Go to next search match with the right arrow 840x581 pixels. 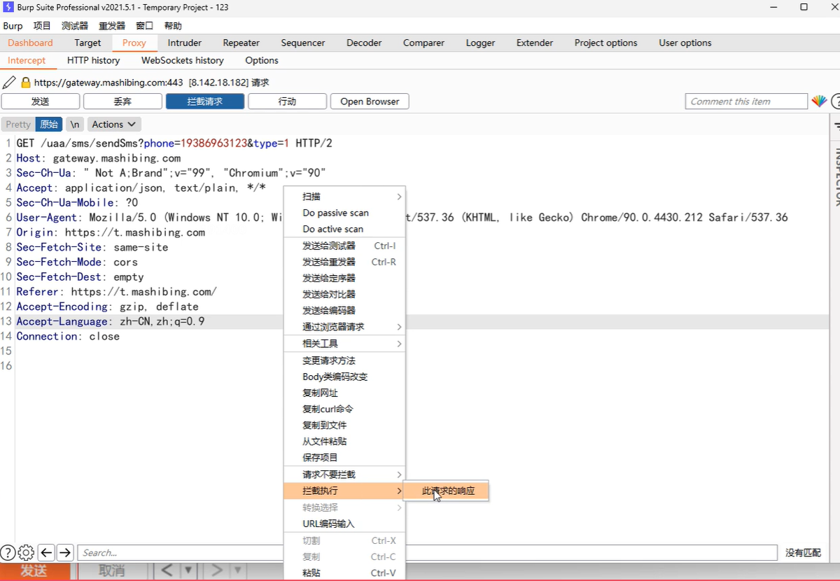[64, 552]
